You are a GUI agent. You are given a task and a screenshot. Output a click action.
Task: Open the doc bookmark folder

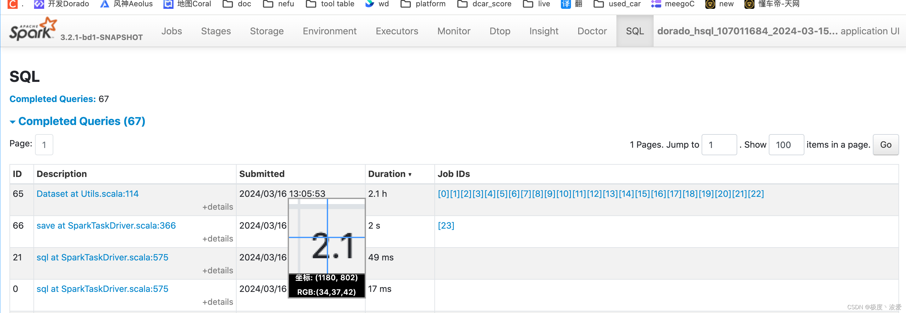[x=237, y=4]
